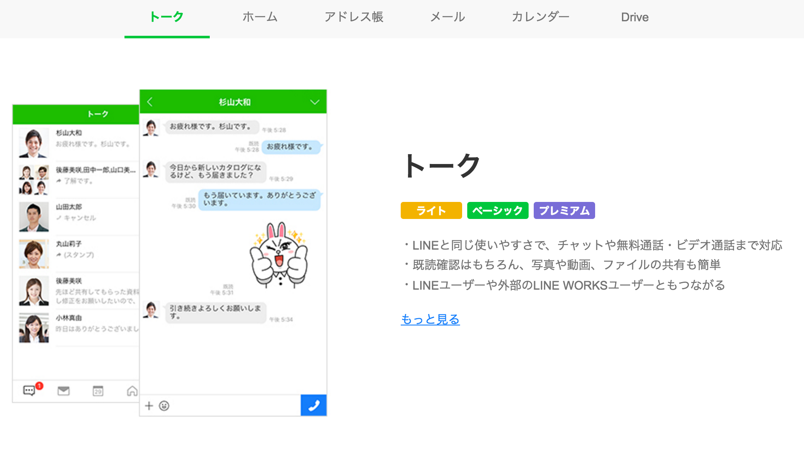804x449 pixels.
Task: Click the トーク section heading
Action: click(x=442, y=165)
